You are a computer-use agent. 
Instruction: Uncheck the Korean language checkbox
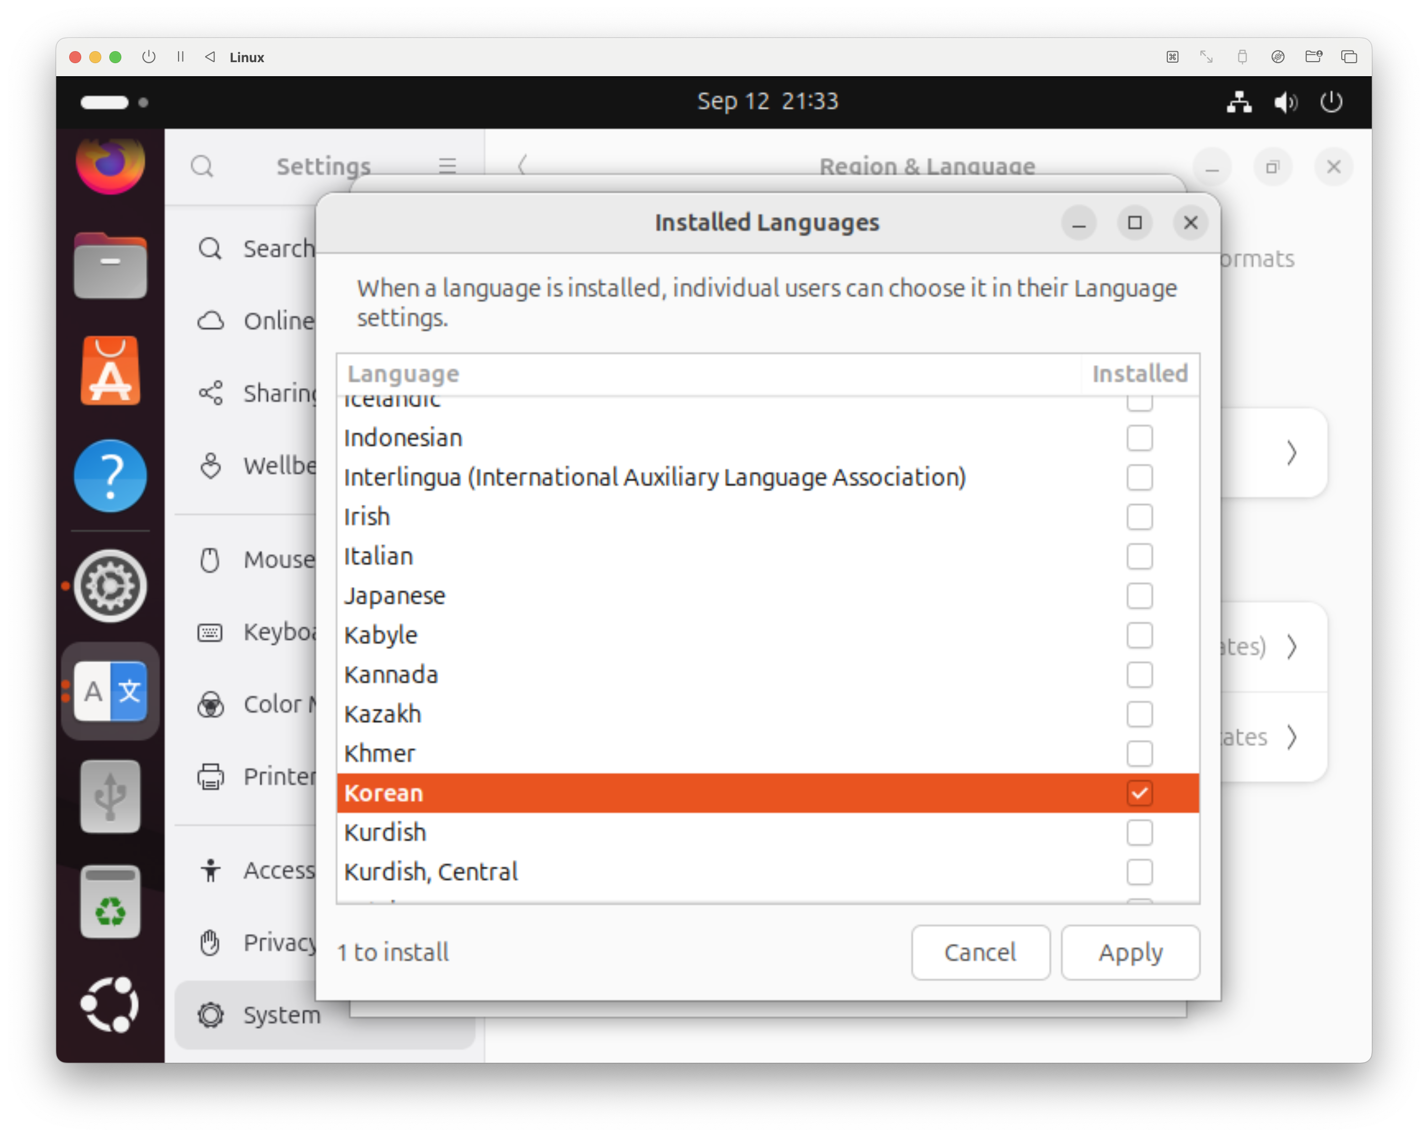1139,793
